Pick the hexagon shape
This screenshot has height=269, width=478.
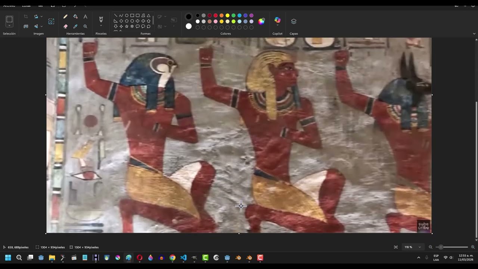tap(132, 21)
